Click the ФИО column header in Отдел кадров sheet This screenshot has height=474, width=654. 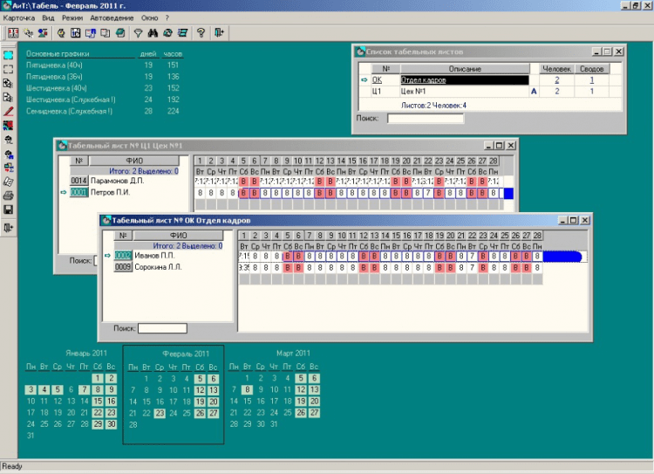point(178,236)
